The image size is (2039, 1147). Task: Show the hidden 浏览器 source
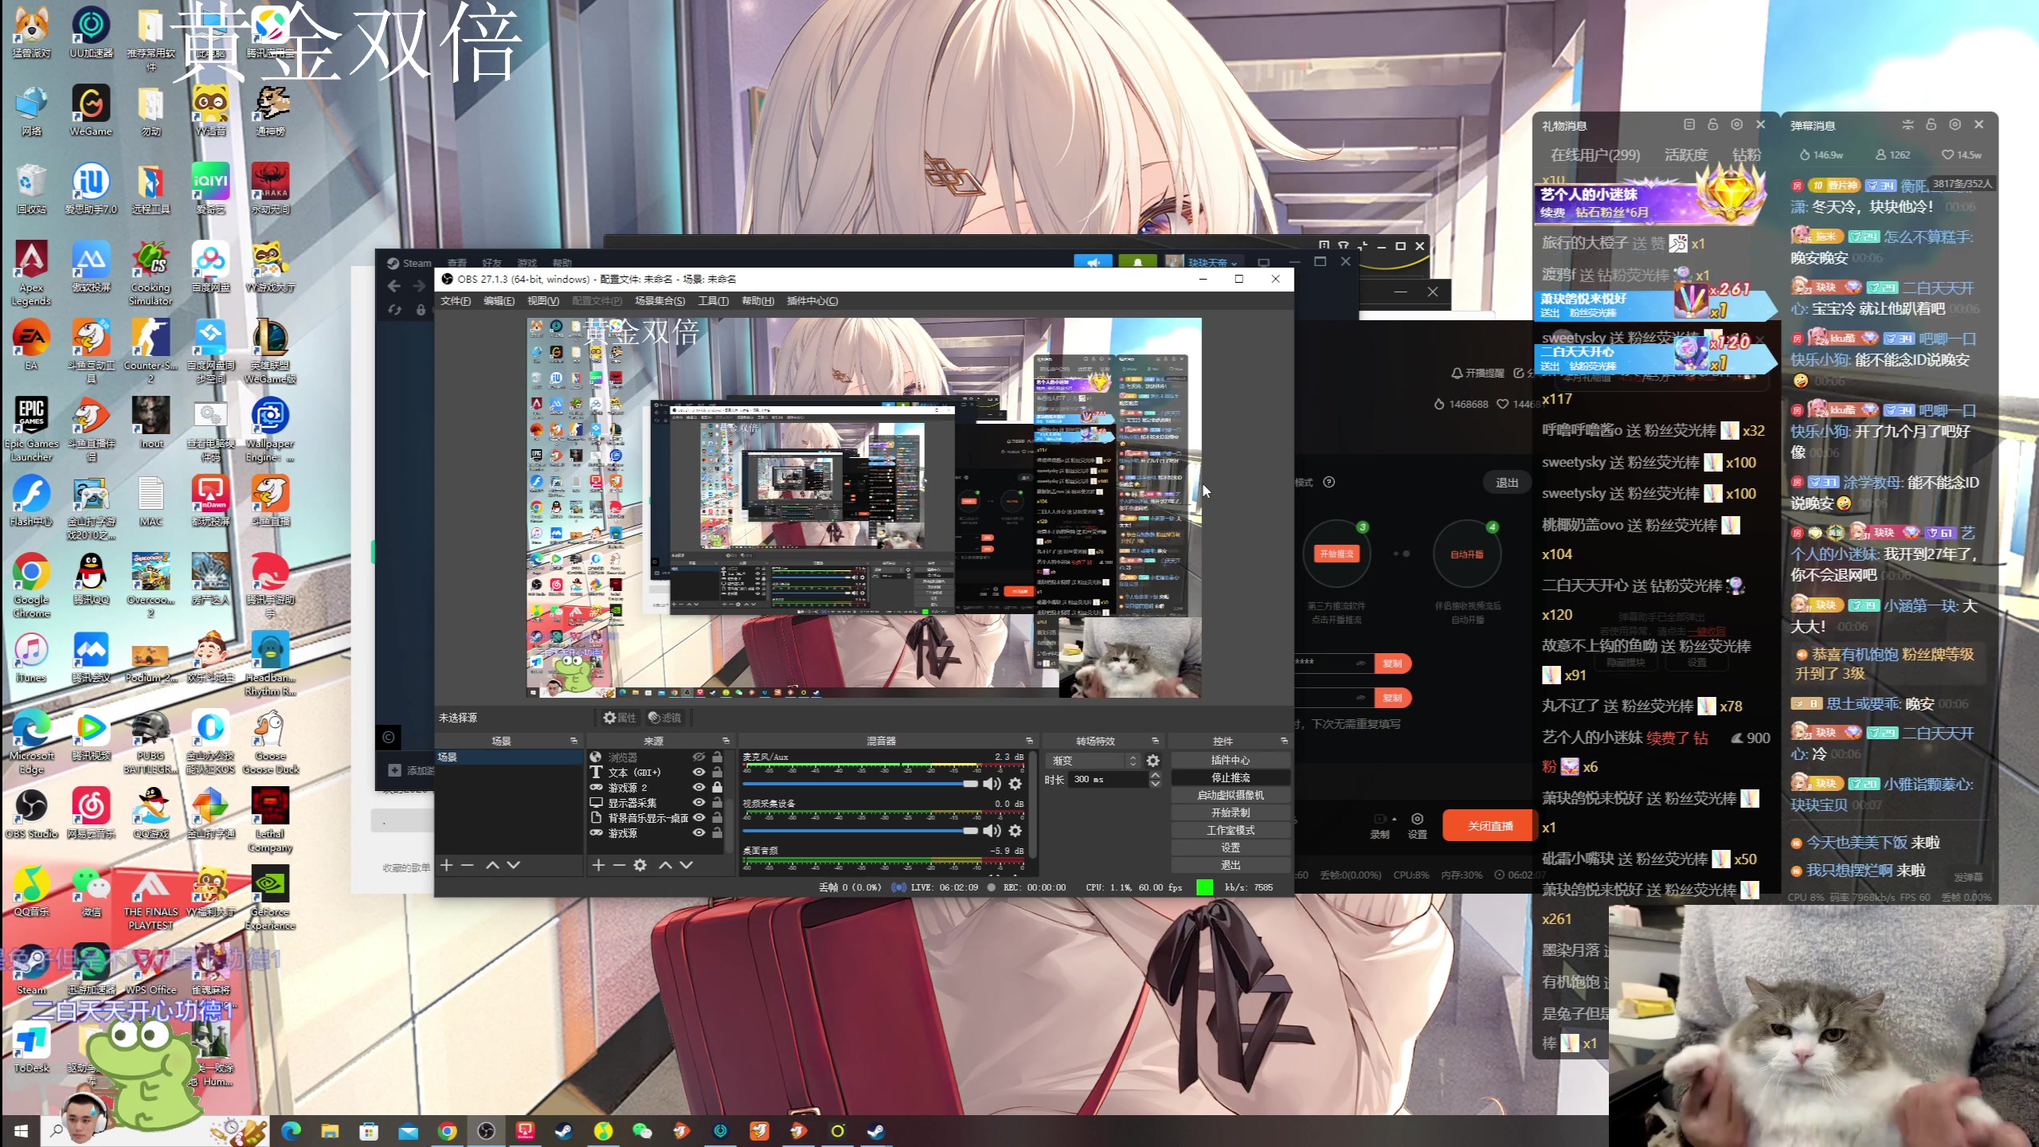click(699, 757)
